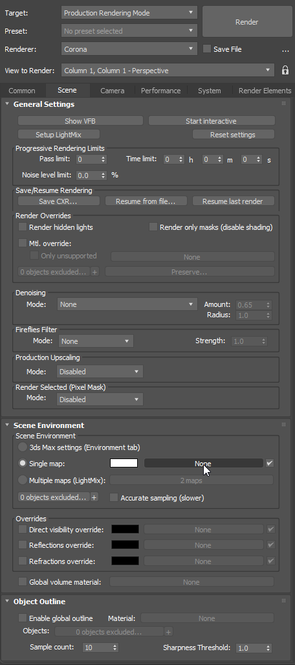Switch to the Camera tab
The height and width of the screenshot is (665, 295).
(113, 91)
